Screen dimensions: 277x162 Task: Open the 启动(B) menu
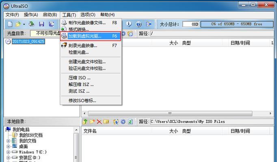[x=50, y=15]
